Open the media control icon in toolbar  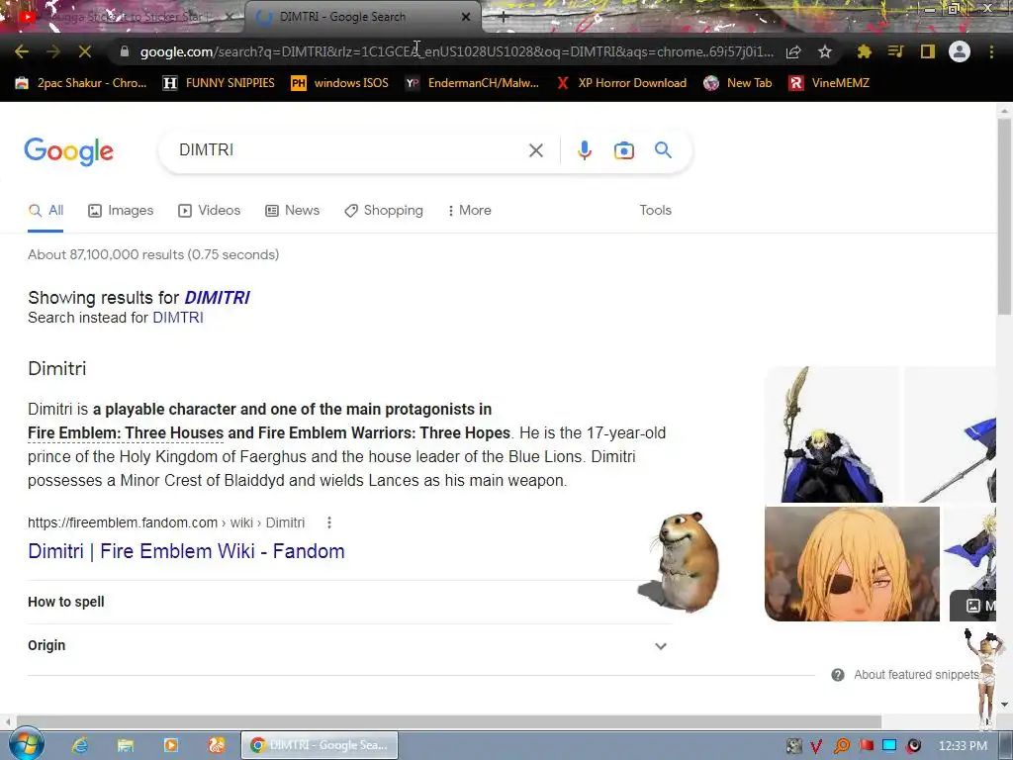click(x=895, y=51)
